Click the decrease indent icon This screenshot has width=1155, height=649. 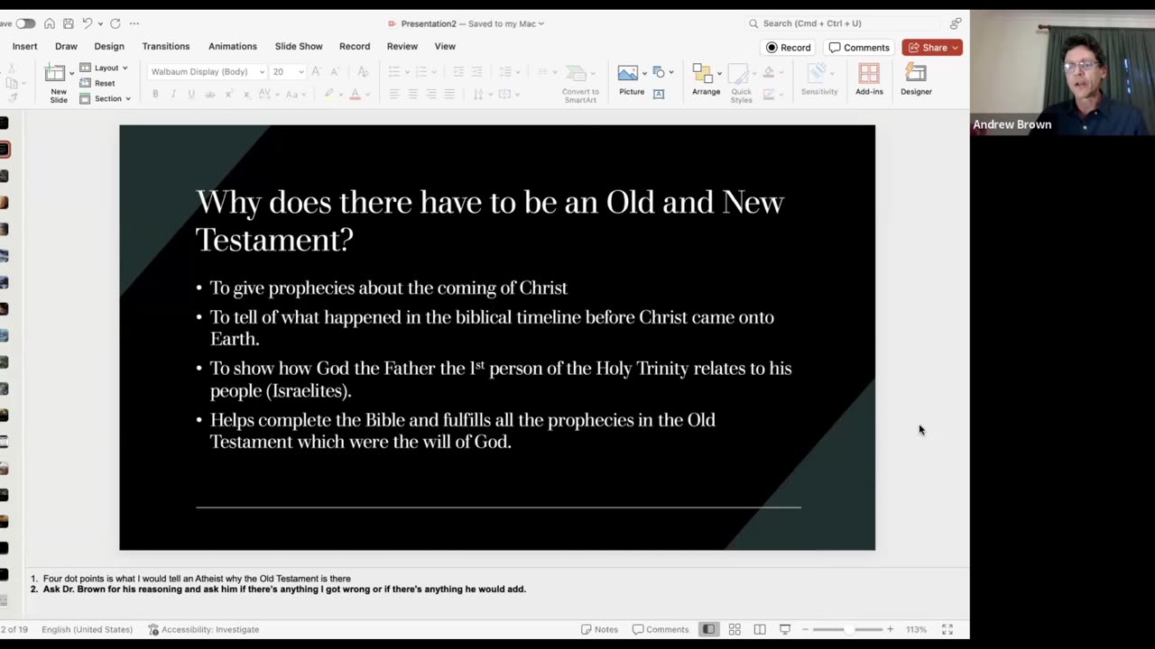click(x=458, y=72)
